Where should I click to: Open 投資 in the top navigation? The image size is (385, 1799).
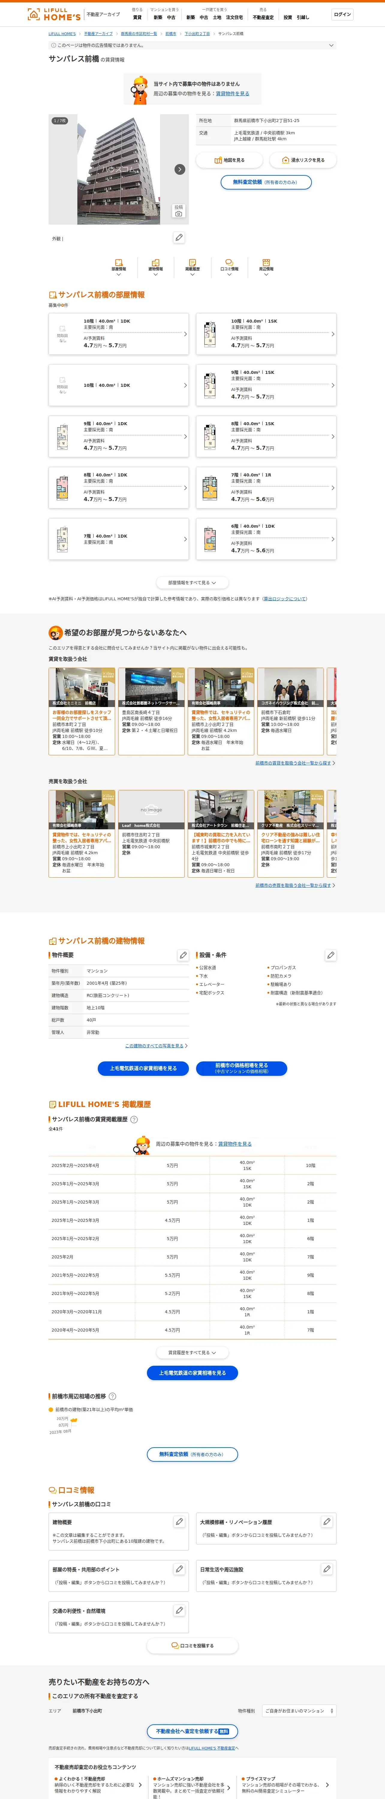tap(288, 17)
